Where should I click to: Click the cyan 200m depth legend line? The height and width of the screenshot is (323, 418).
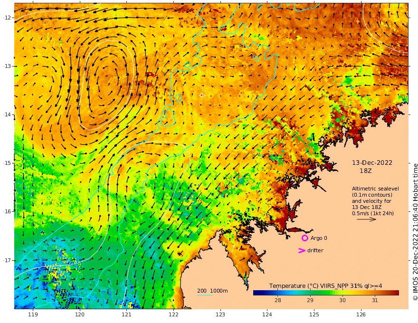click(205, 295)
